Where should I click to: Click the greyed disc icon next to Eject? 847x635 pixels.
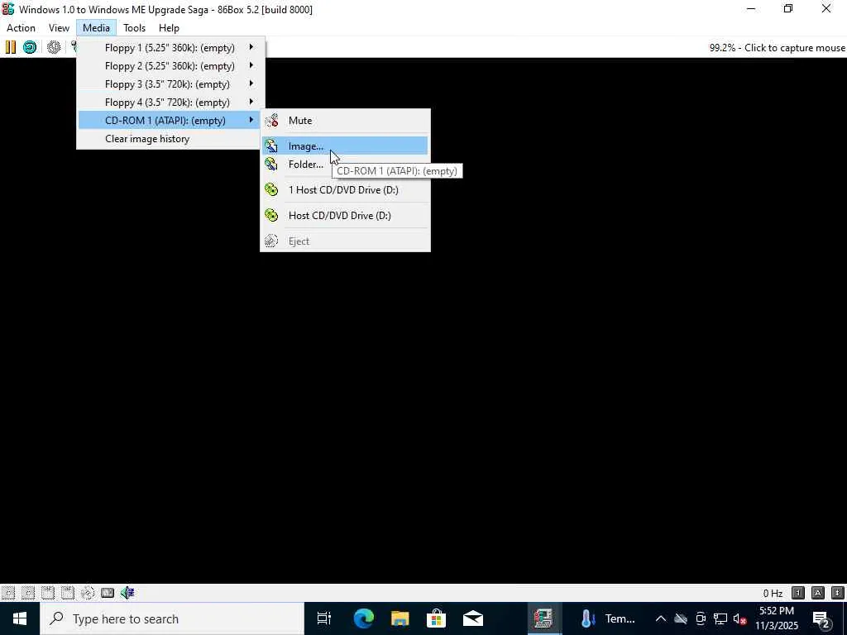point(271,241)
